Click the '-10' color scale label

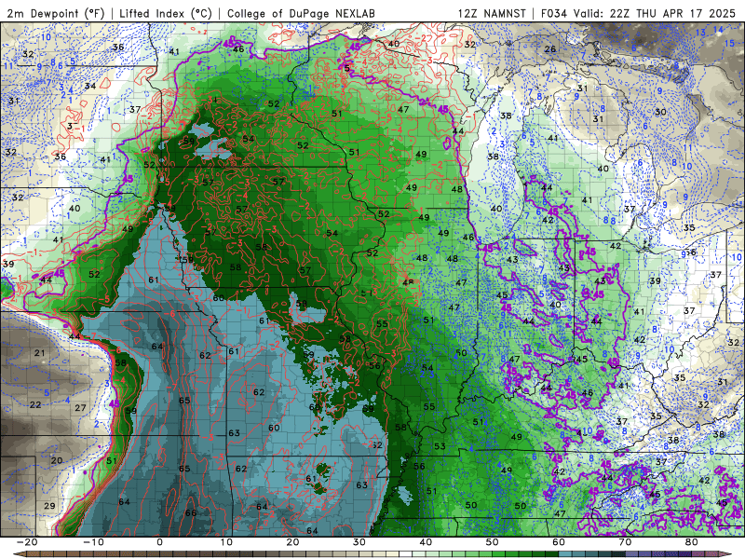point(93,542)
